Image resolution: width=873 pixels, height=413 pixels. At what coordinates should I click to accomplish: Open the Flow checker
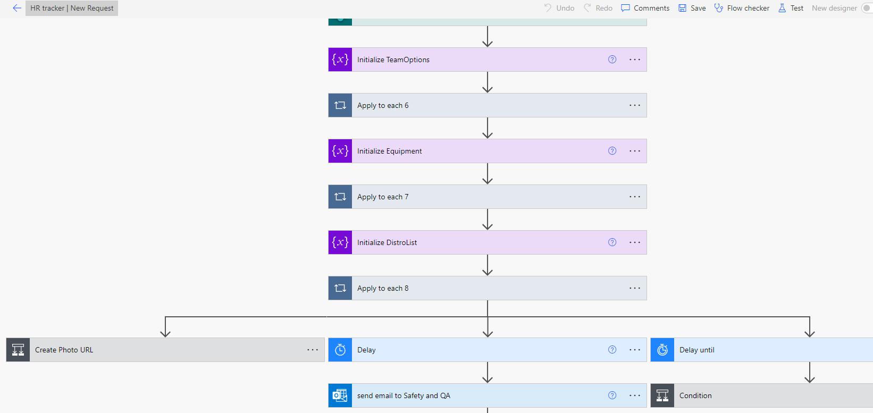coord(742,8)
